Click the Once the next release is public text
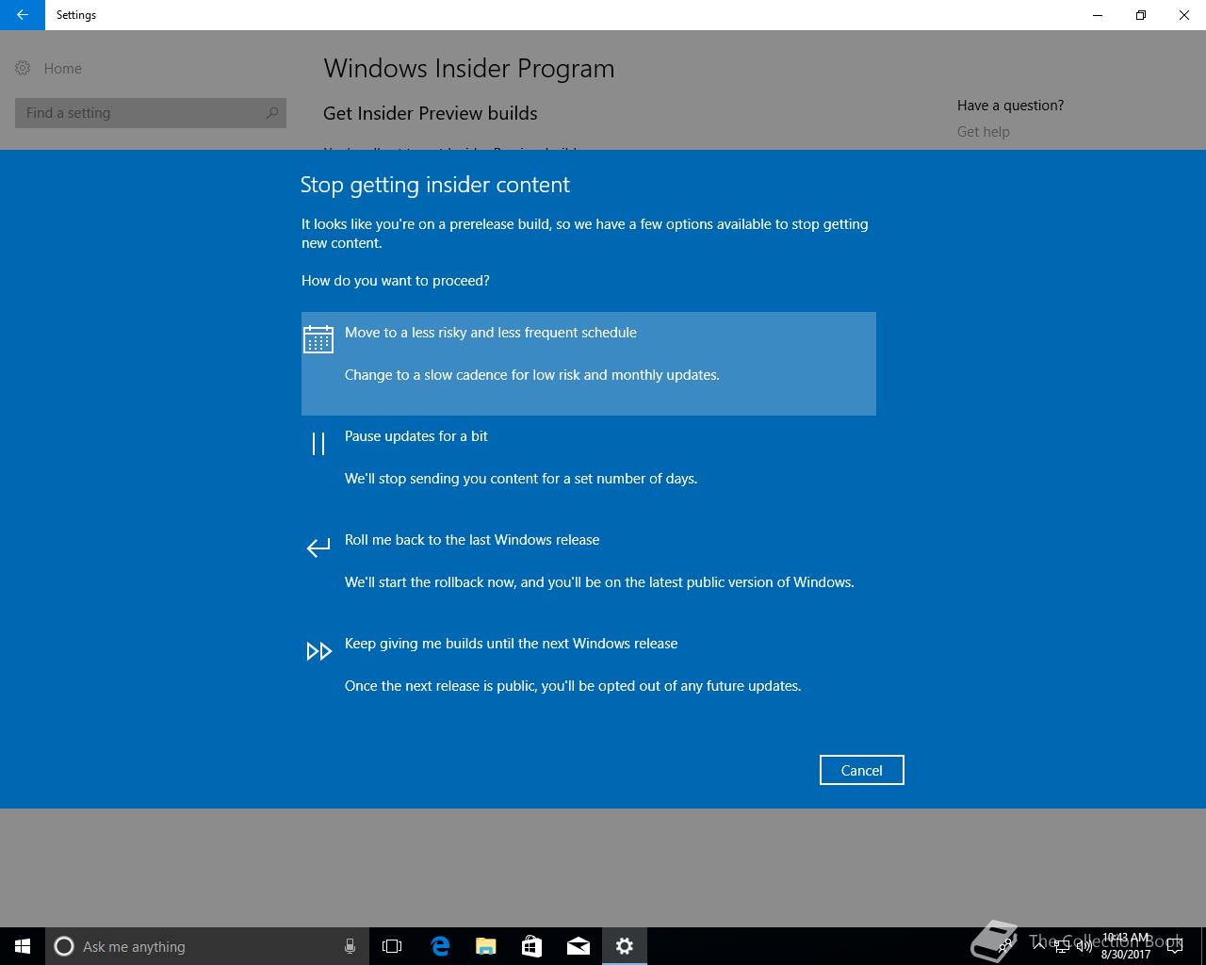 [573, 686]
